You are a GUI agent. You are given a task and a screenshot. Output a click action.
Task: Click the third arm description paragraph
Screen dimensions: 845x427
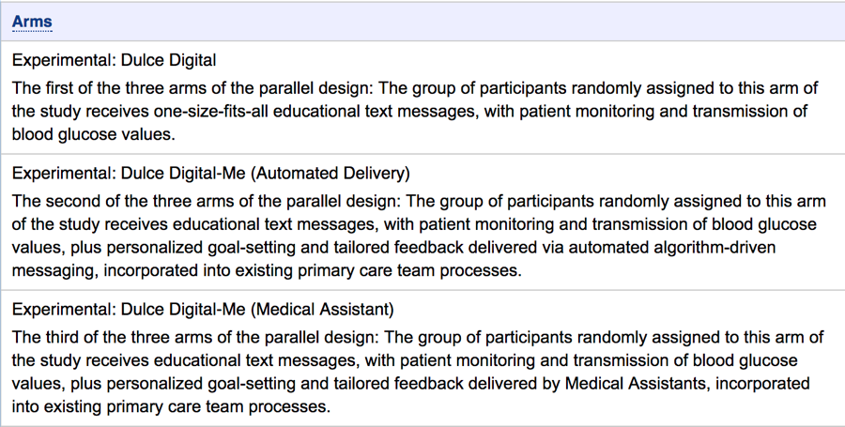pos(418,372)
